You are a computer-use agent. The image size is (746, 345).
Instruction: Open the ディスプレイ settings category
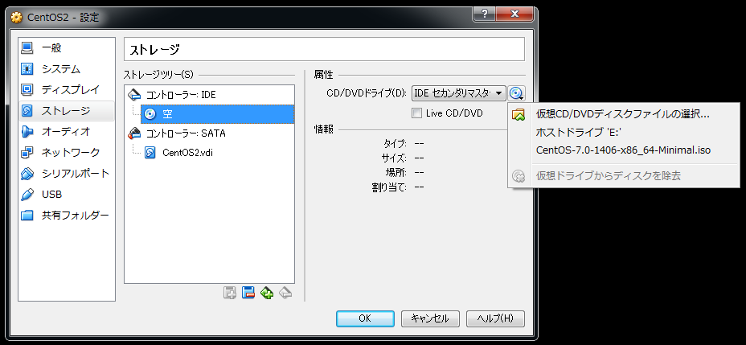click(66, 89)
